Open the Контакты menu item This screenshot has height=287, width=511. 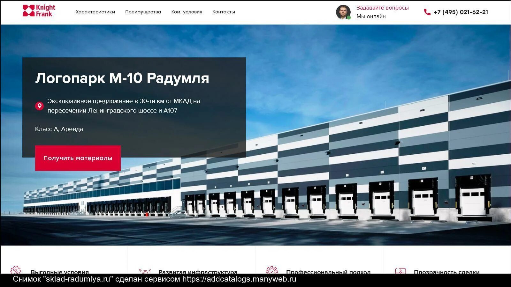(x=224, y=12)
